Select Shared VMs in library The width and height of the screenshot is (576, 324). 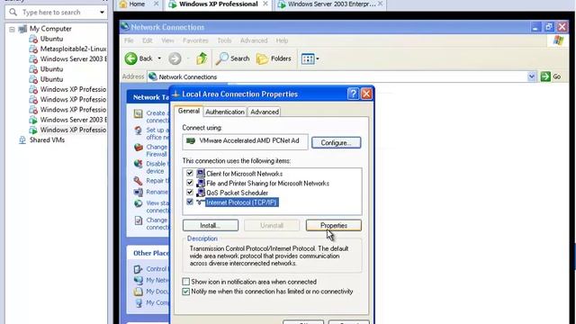(x=47, y=140)
